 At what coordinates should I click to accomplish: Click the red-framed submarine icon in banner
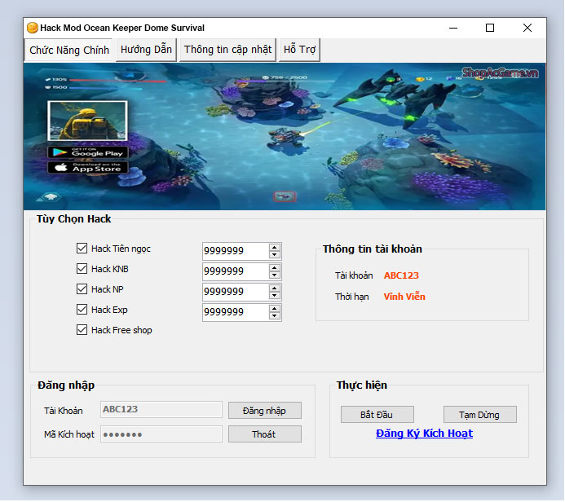tap(285, 196)
